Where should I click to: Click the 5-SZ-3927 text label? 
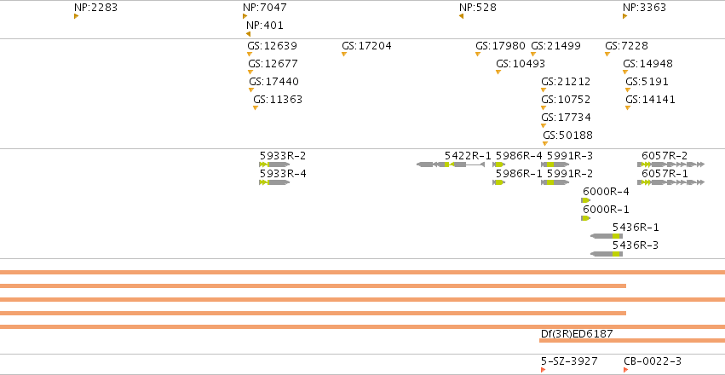point(569,361)
